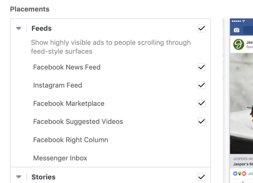Uncheck the Feeds group checkbox

click(x=201, y=28)
